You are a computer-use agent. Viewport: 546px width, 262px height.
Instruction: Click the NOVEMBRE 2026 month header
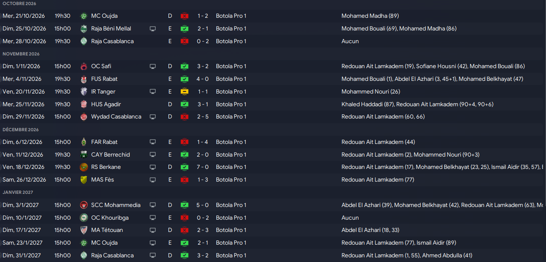tap(21, 54)
